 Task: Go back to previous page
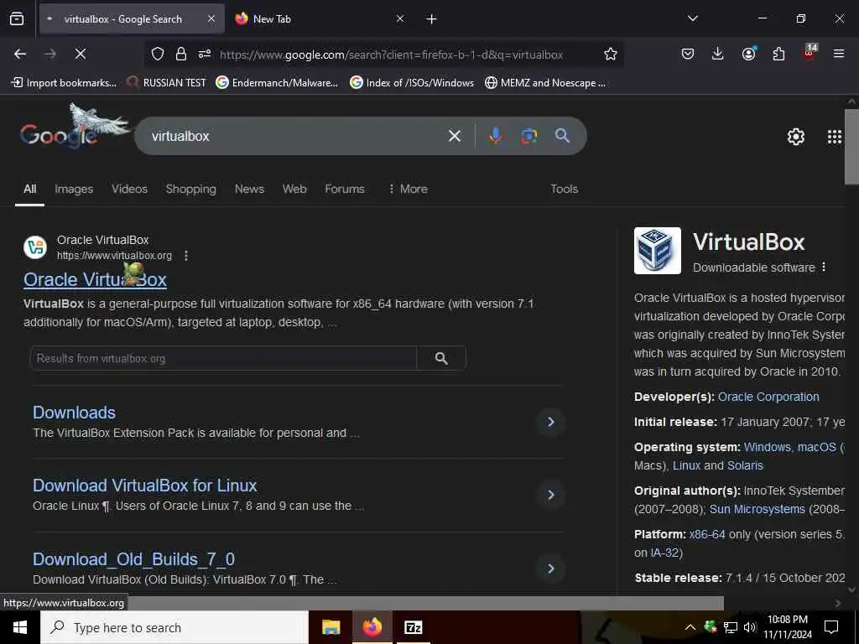click(x=20, y=54)
